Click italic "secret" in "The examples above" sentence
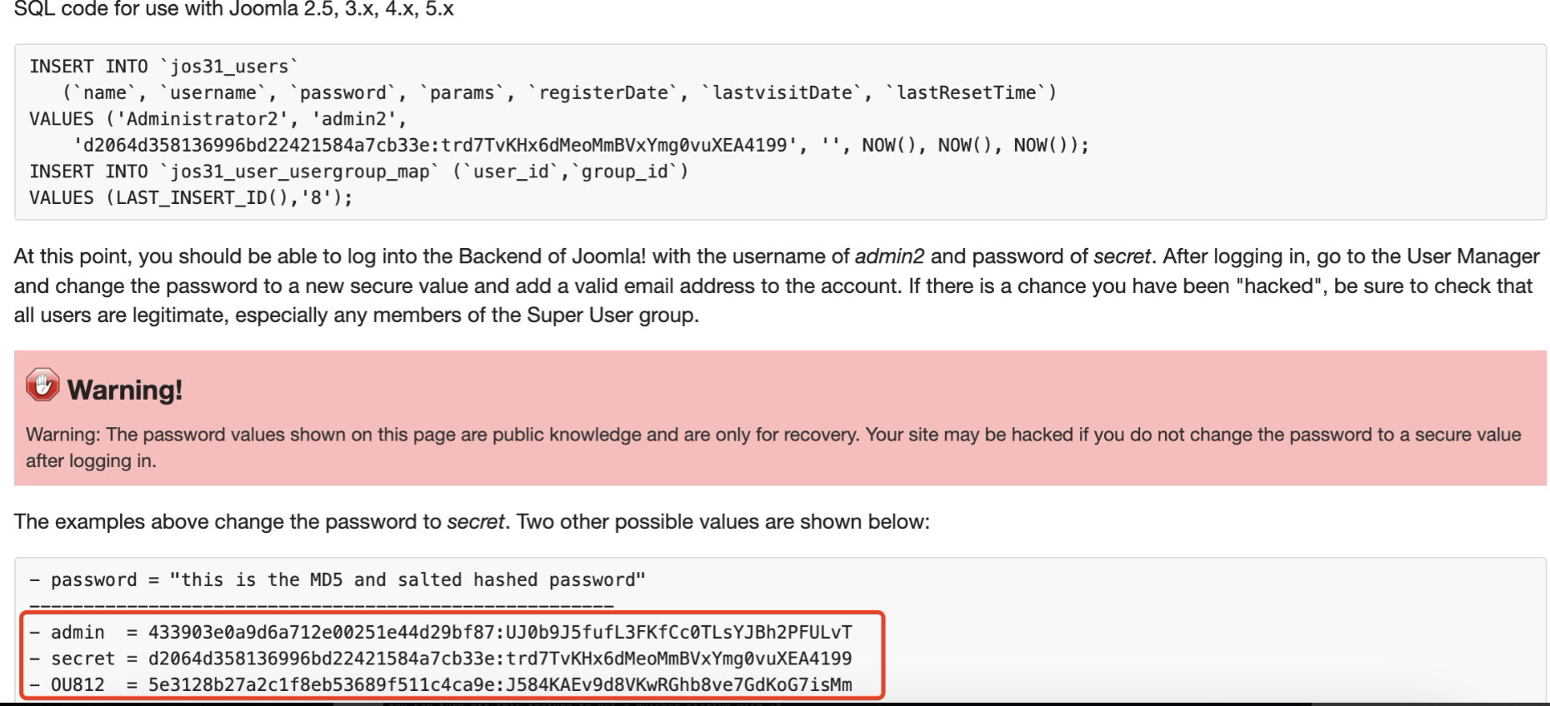1550x706 pixels. click(x=475, y=522)
